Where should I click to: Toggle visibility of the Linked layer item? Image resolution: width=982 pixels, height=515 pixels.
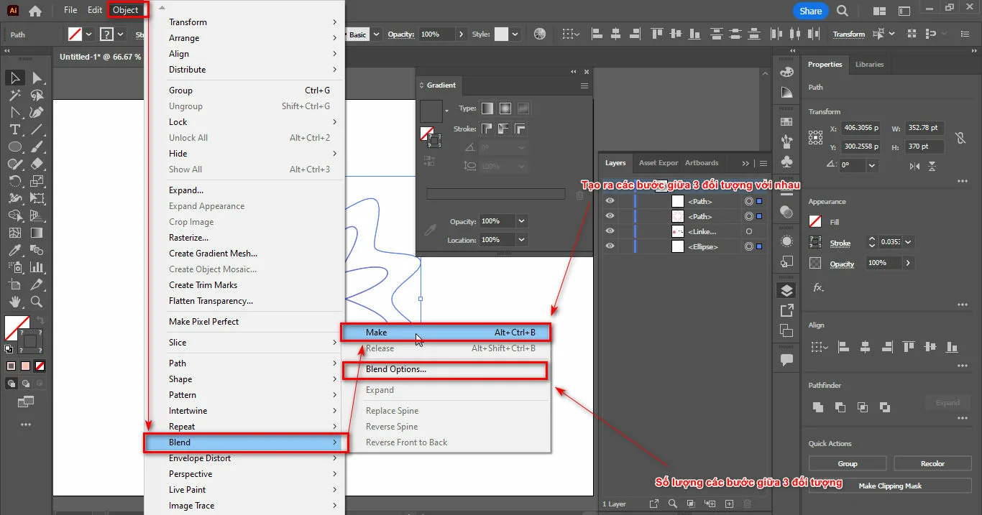coord(610,231)
